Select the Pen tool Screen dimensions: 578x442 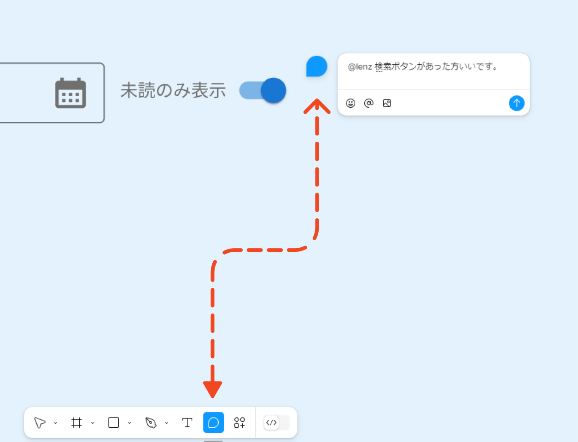pyautogui.click(x=151, y=423)
